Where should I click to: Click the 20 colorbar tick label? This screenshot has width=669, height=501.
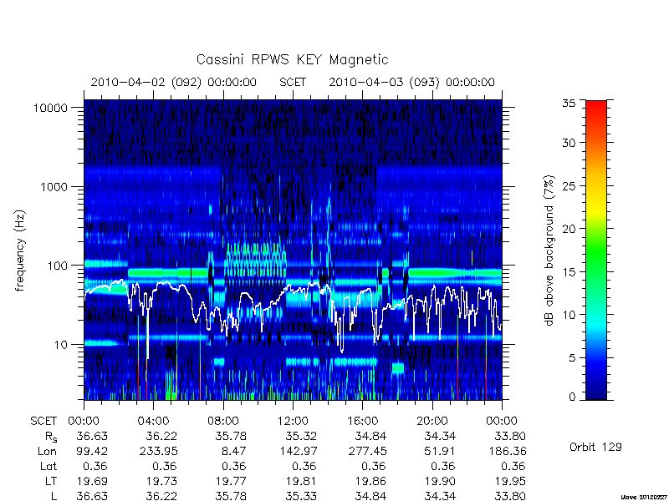click(569, 229)
